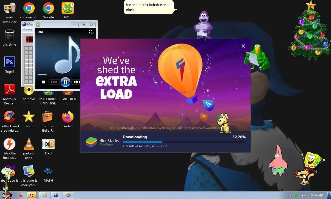
Task: Click the '32.20%' download percentage
Action: click(239, 137)
